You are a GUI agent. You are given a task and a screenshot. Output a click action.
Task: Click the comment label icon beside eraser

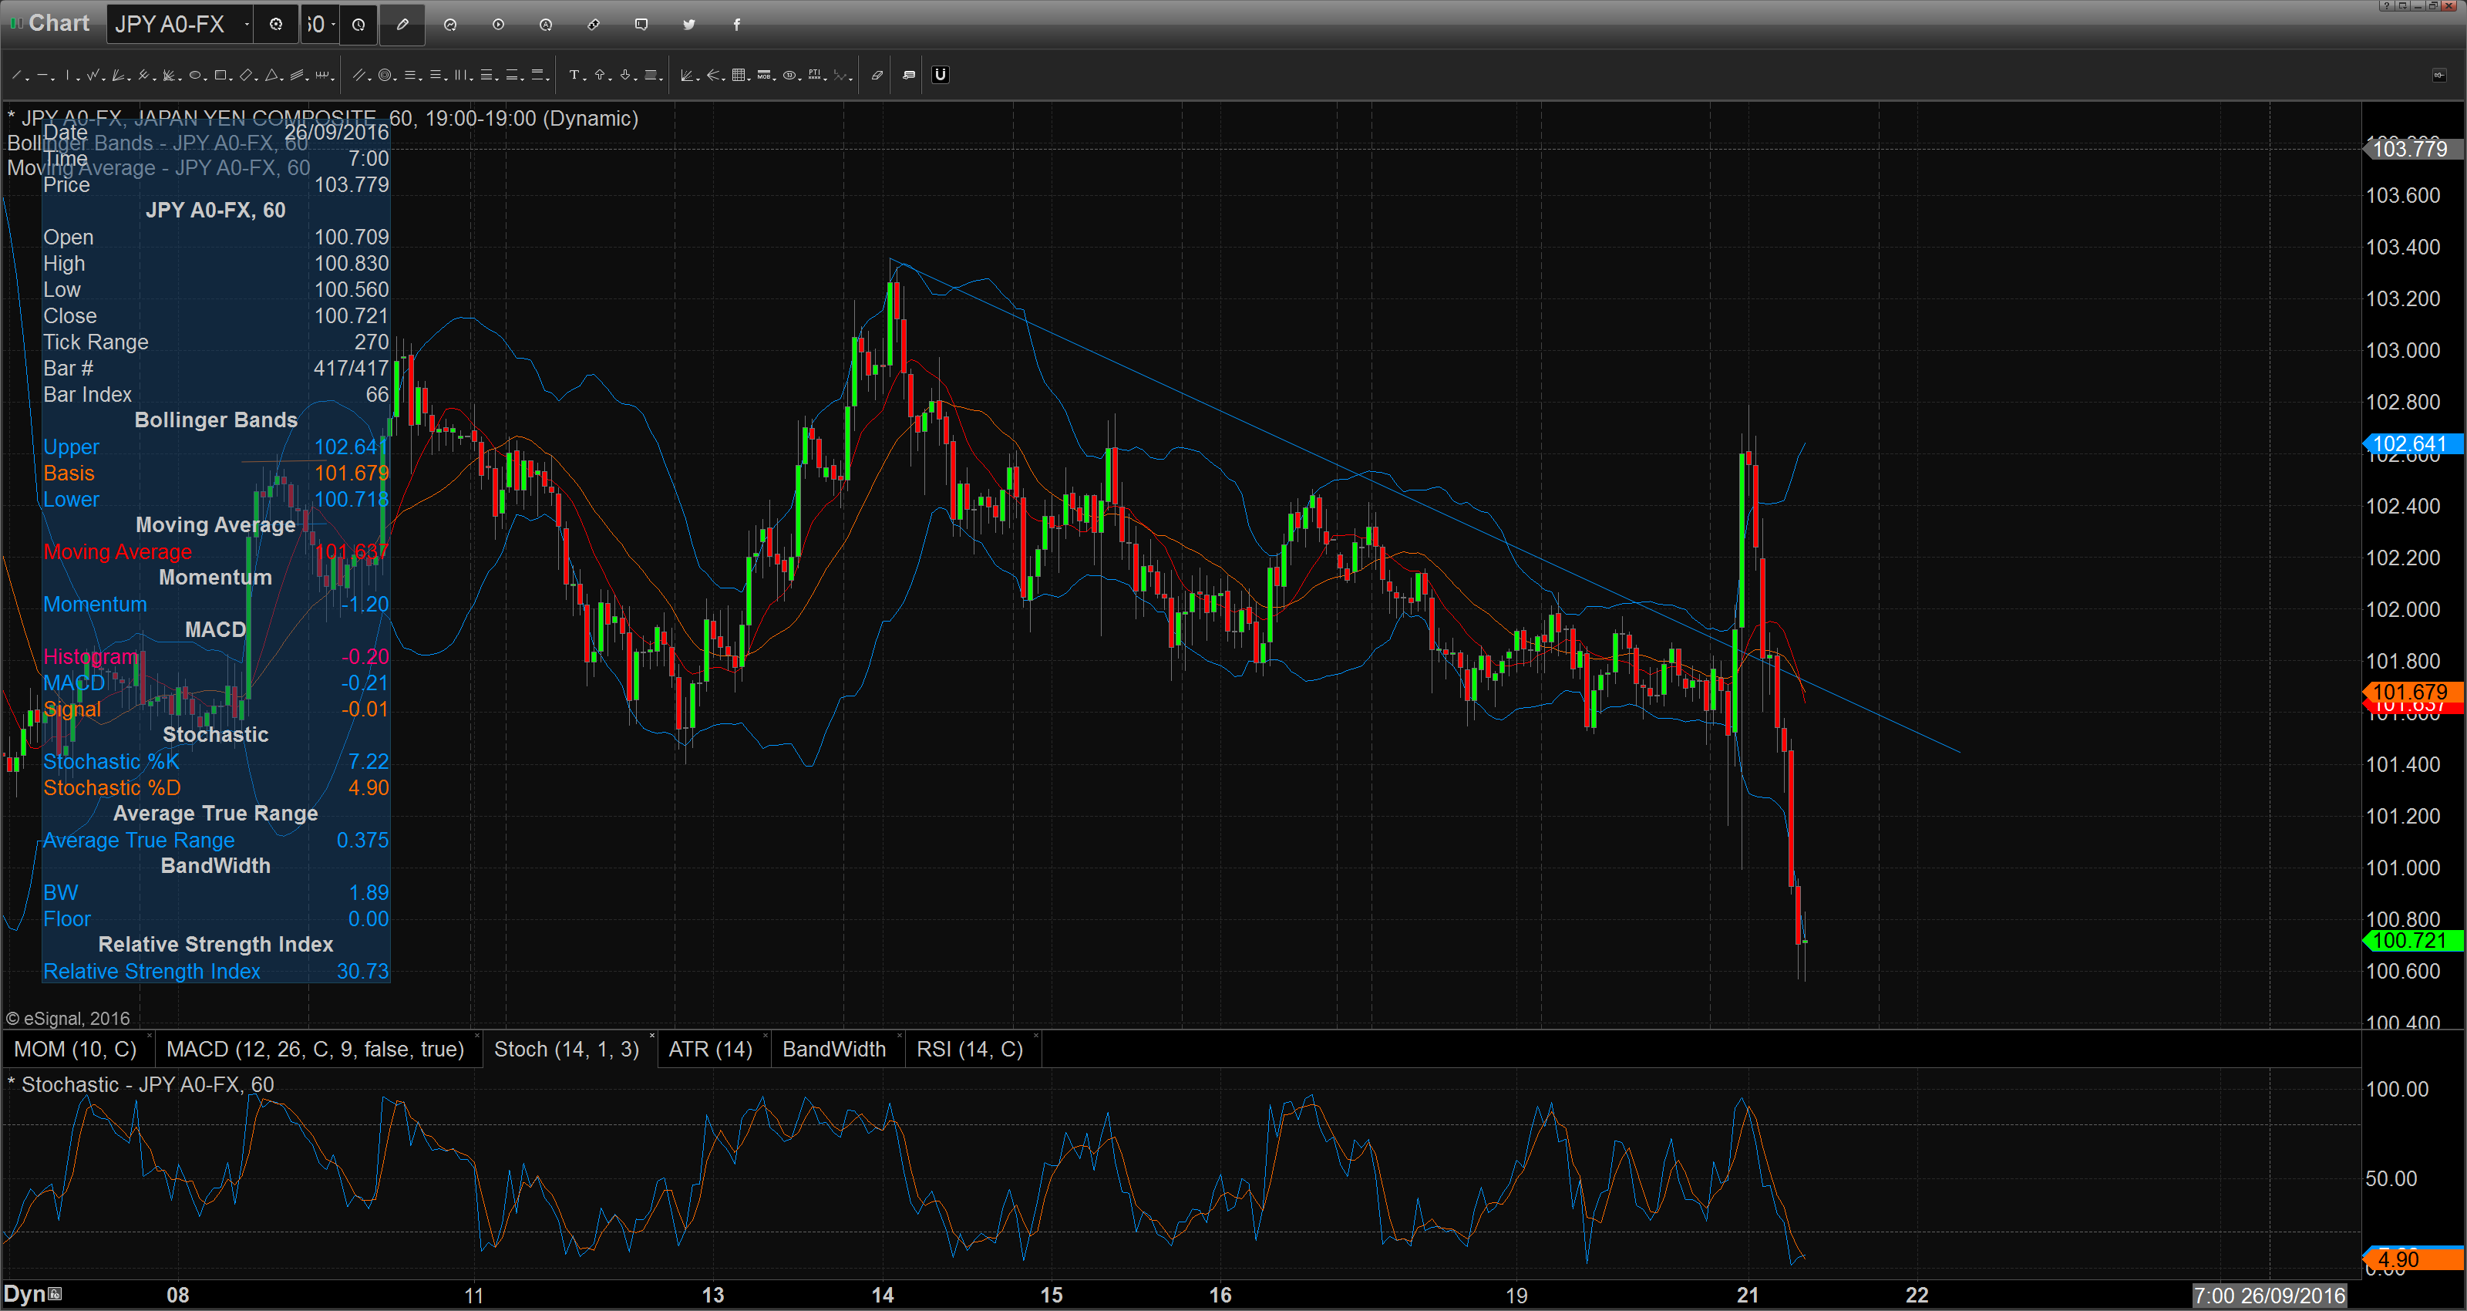[909, 75]
